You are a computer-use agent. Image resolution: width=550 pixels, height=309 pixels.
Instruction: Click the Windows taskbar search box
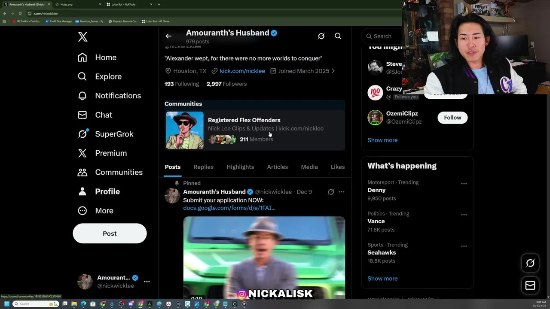coord(36,304)
